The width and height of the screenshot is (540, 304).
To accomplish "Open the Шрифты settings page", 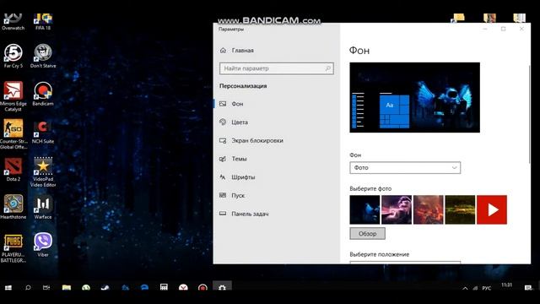I will (x=243, y=177).
